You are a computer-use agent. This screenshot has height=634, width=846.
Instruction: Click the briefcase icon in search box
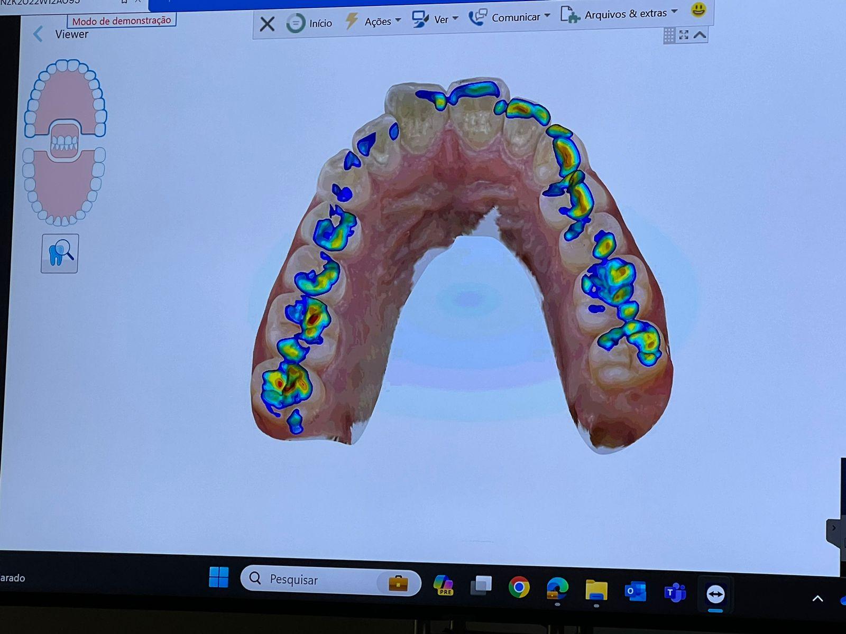click(x=398, y=583)
